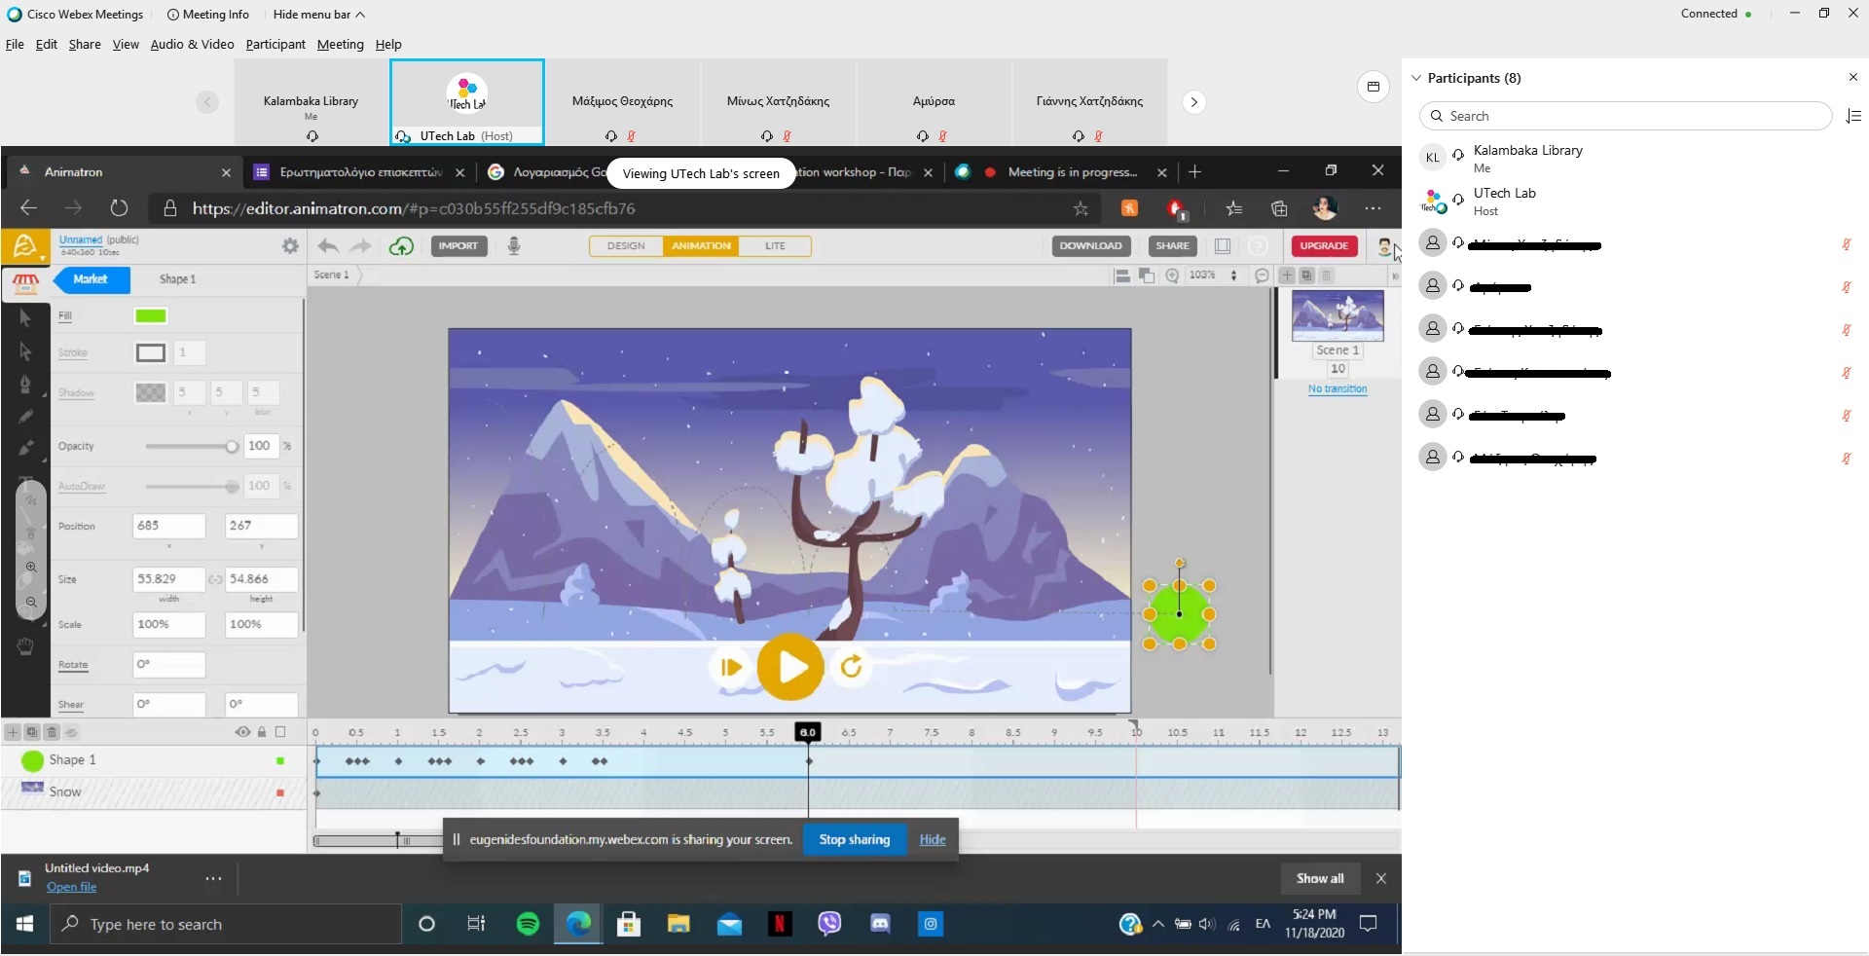The width and height of the screenshot is (1869, 956).
Task: Mute UTech Lab in the participants list
Action: (1846, 202)
